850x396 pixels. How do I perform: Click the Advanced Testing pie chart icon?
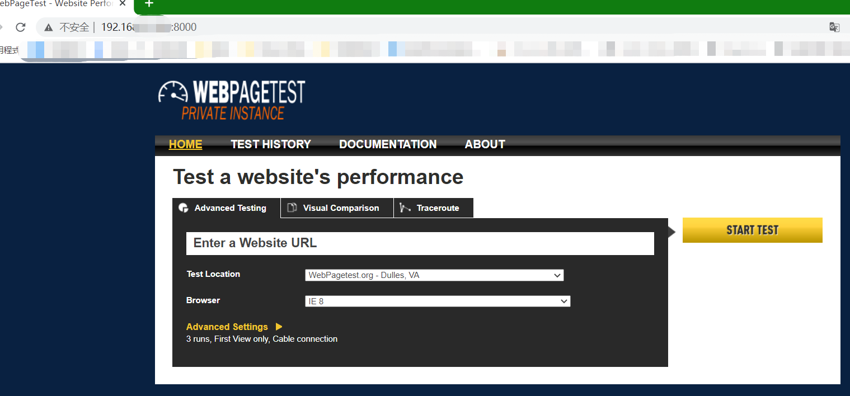(x=183, y=208)
